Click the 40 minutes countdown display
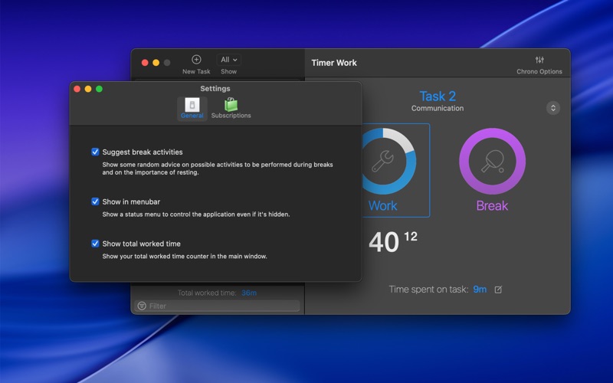 click(x=384, y=242)
